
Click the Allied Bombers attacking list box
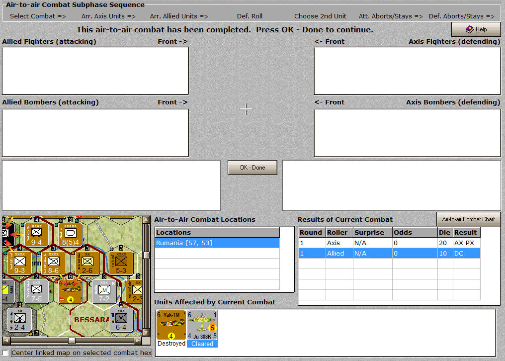pos(95,133)
